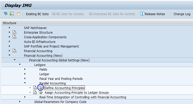Expand the SAP NetWeaver node

click(10, 28)
